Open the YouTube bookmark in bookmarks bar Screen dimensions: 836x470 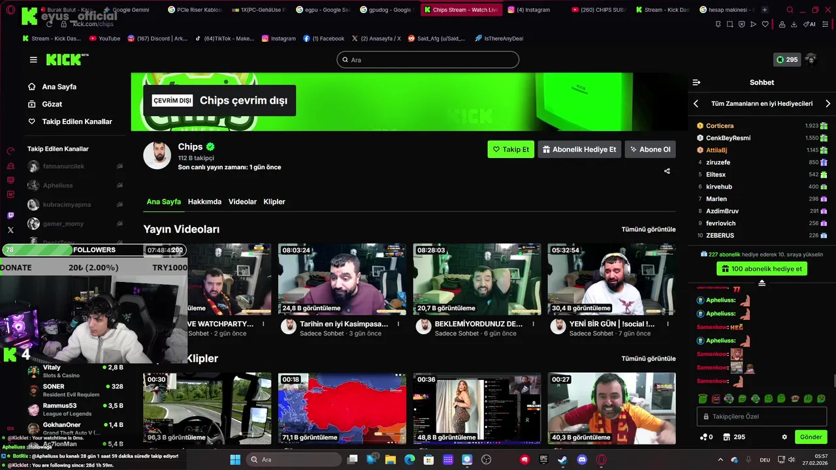tap(104, 39)
